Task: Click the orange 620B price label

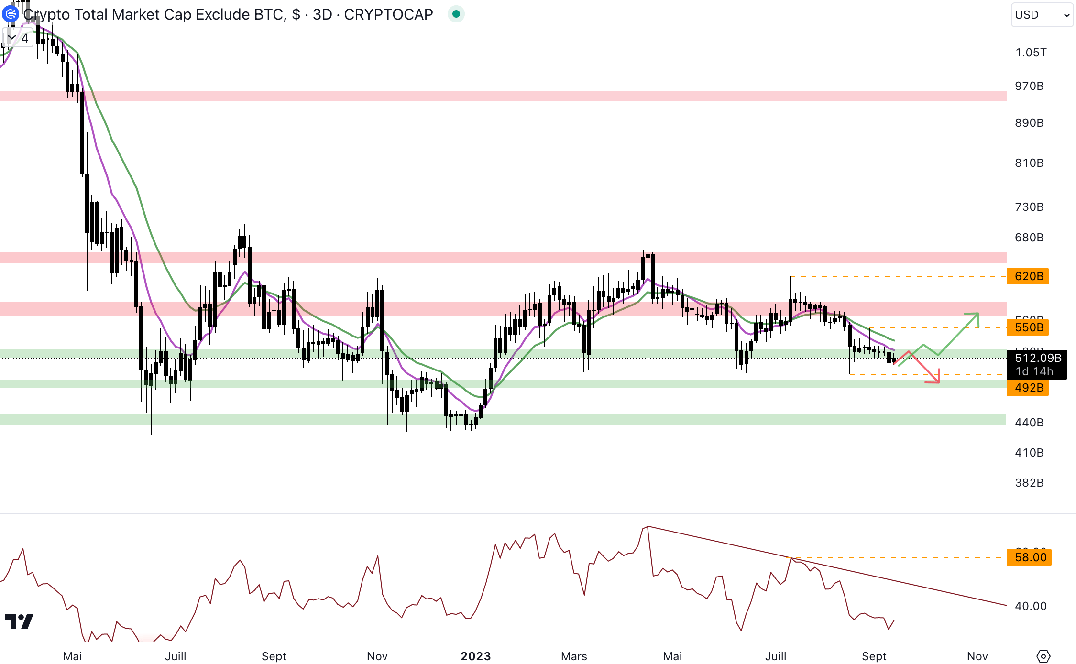Action: click(x=1028, y=276)
